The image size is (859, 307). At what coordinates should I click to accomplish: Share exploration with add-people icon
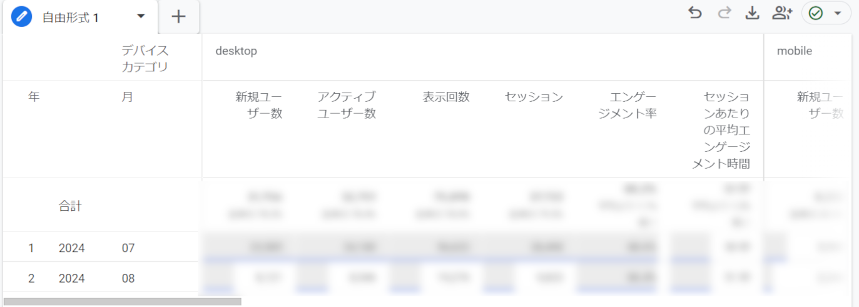coord(782,13)
